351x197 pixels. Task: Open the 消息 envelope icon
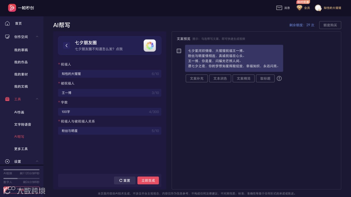click(279, 8)
